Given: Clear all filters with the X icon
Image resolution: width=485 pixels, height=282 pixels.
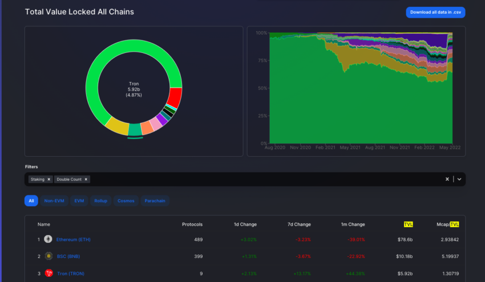Looking at the screenshot, I should tap(447, 179).
